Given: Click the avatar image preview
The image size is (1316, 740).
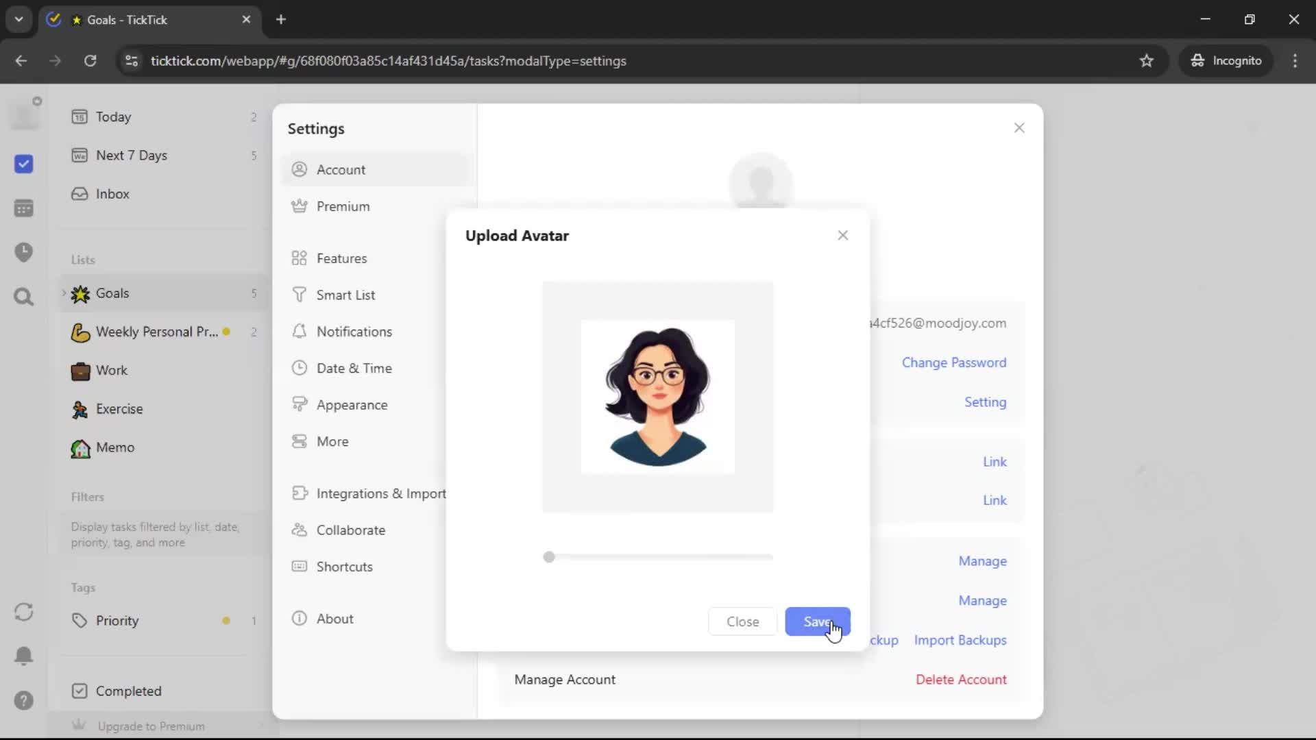Looking at the screenshot, I should click(657, 397).
